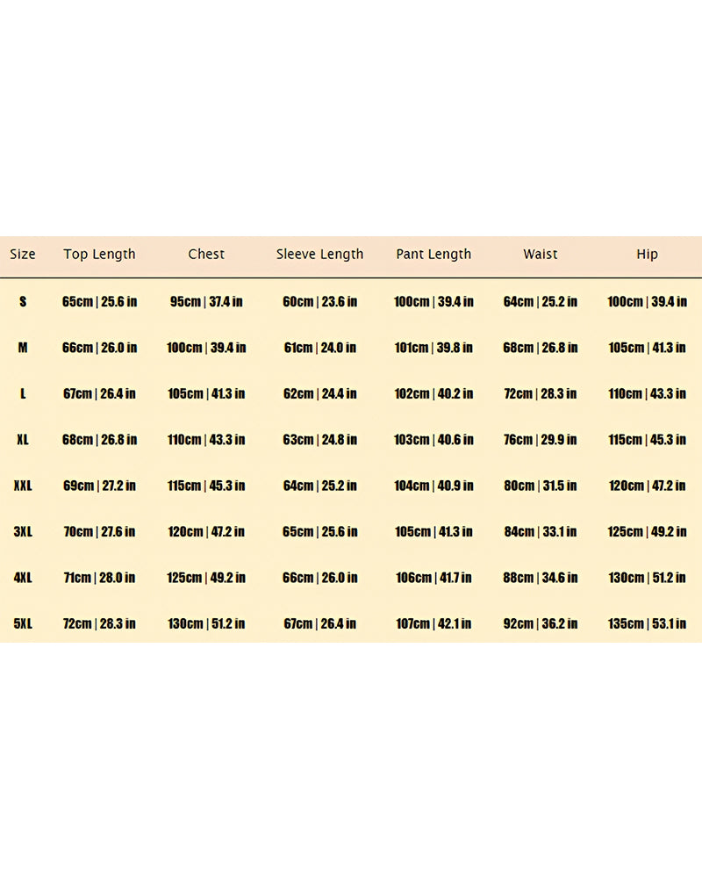The image size is (702, 878).
Task: Click the Waist value 64cm for size S
Action: [541, 302]
